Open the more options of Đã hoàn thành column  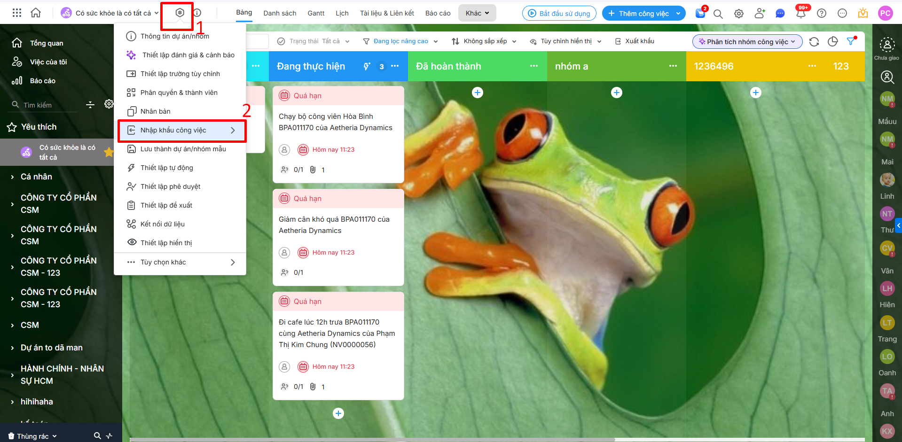(x=534, y=66)
